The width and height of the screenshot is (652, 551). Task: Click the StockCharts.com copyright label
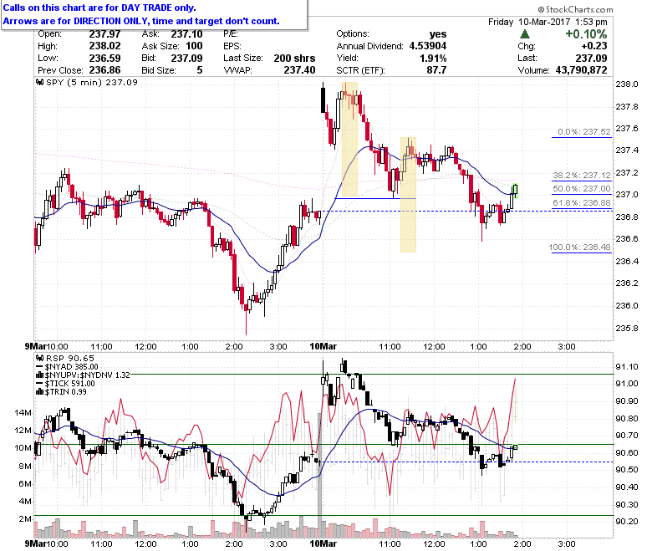(x=575, y=9)
